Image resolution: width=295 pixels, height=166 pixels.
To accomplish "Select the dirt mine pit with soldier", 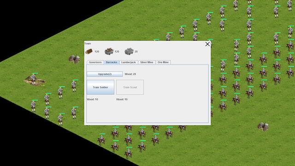I will (35, 81).
